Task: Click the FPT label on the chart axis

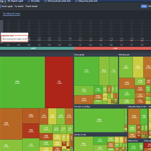Action: tap(132, 45)
